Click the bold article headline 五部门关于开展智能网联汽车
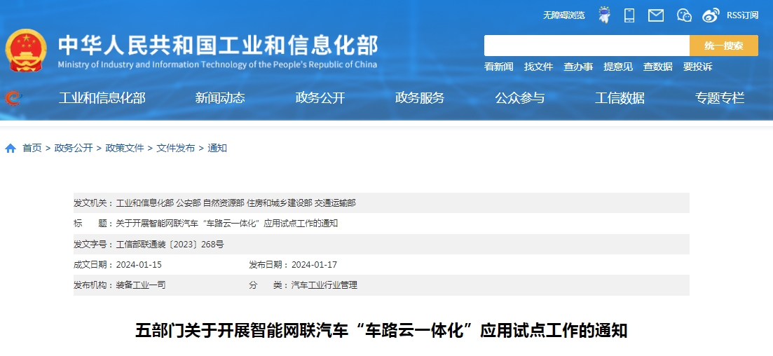Viewport: 773px width, 356px height. pos(381,330)
